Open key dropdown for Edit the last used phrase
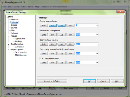The height and width of the screenshot is (97, 130). pyautogui.click(x=97, y=35)
